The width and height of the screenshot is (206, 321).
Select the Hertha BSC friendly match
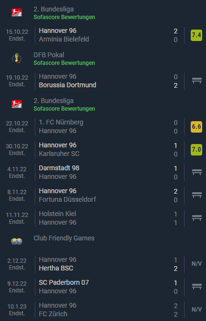pyautogui.click(x=103, y=264)
